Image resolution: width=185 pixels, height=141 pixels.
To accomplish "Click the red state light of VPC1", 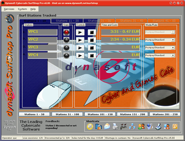I will 66,32.
